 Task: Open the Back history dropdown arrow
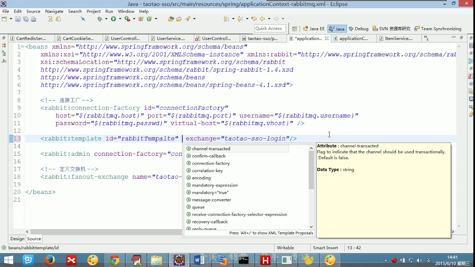coord(269,19)
